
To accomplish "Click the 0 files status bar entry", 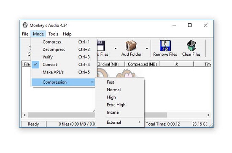I will coord(71,124).
